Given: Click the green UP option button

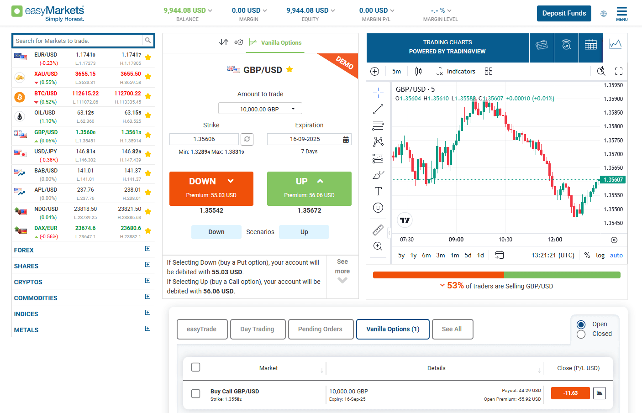Looking at the screenshot, I should pos(309,188).
